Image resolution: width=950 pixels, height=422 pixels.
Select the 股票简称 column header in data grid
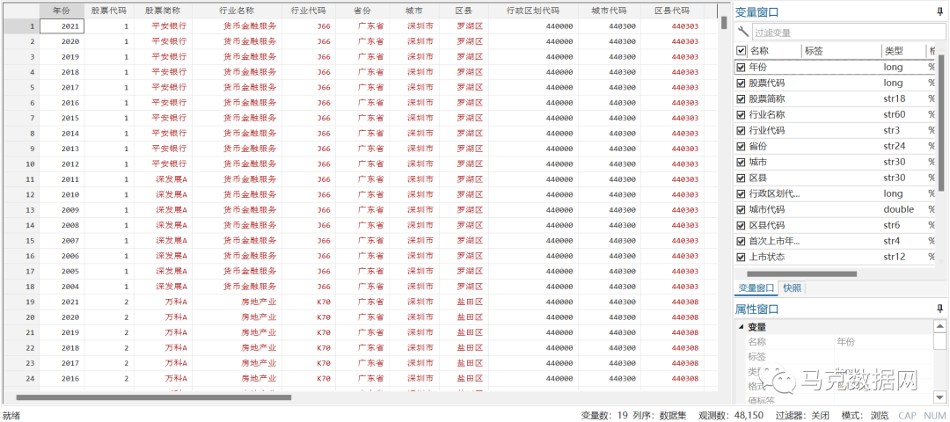click(x=163, y=11)
